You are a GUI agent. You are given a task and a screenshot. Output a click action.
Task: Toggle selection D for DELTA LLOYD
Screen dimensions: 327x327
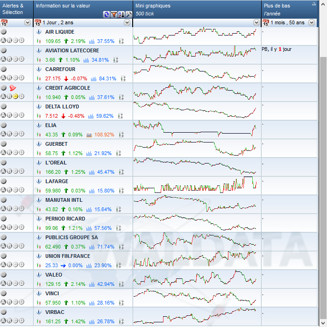tap(21, 115)
